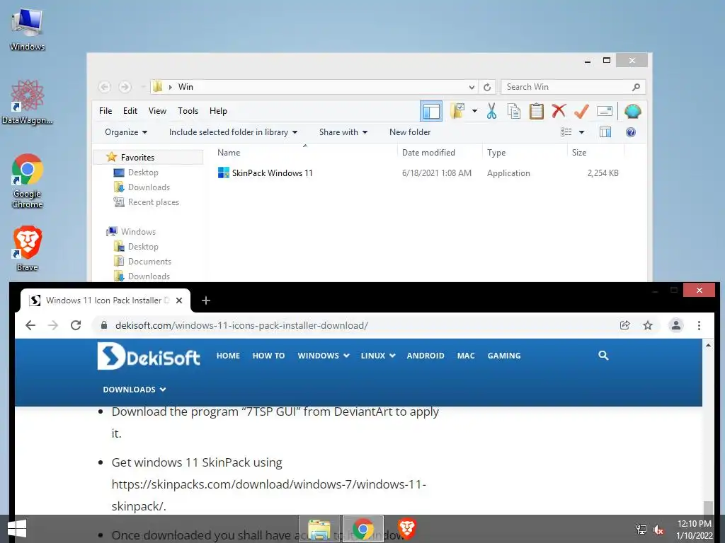The height and width of the screenshot is (543, 725).
Task: Open the address bar history dropdown arrow
Action: tap(472, 87)
